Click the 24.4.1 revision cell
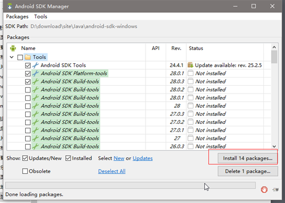Image resolution: width=285 pixels, height=203 pixels. tap(176, 65)
